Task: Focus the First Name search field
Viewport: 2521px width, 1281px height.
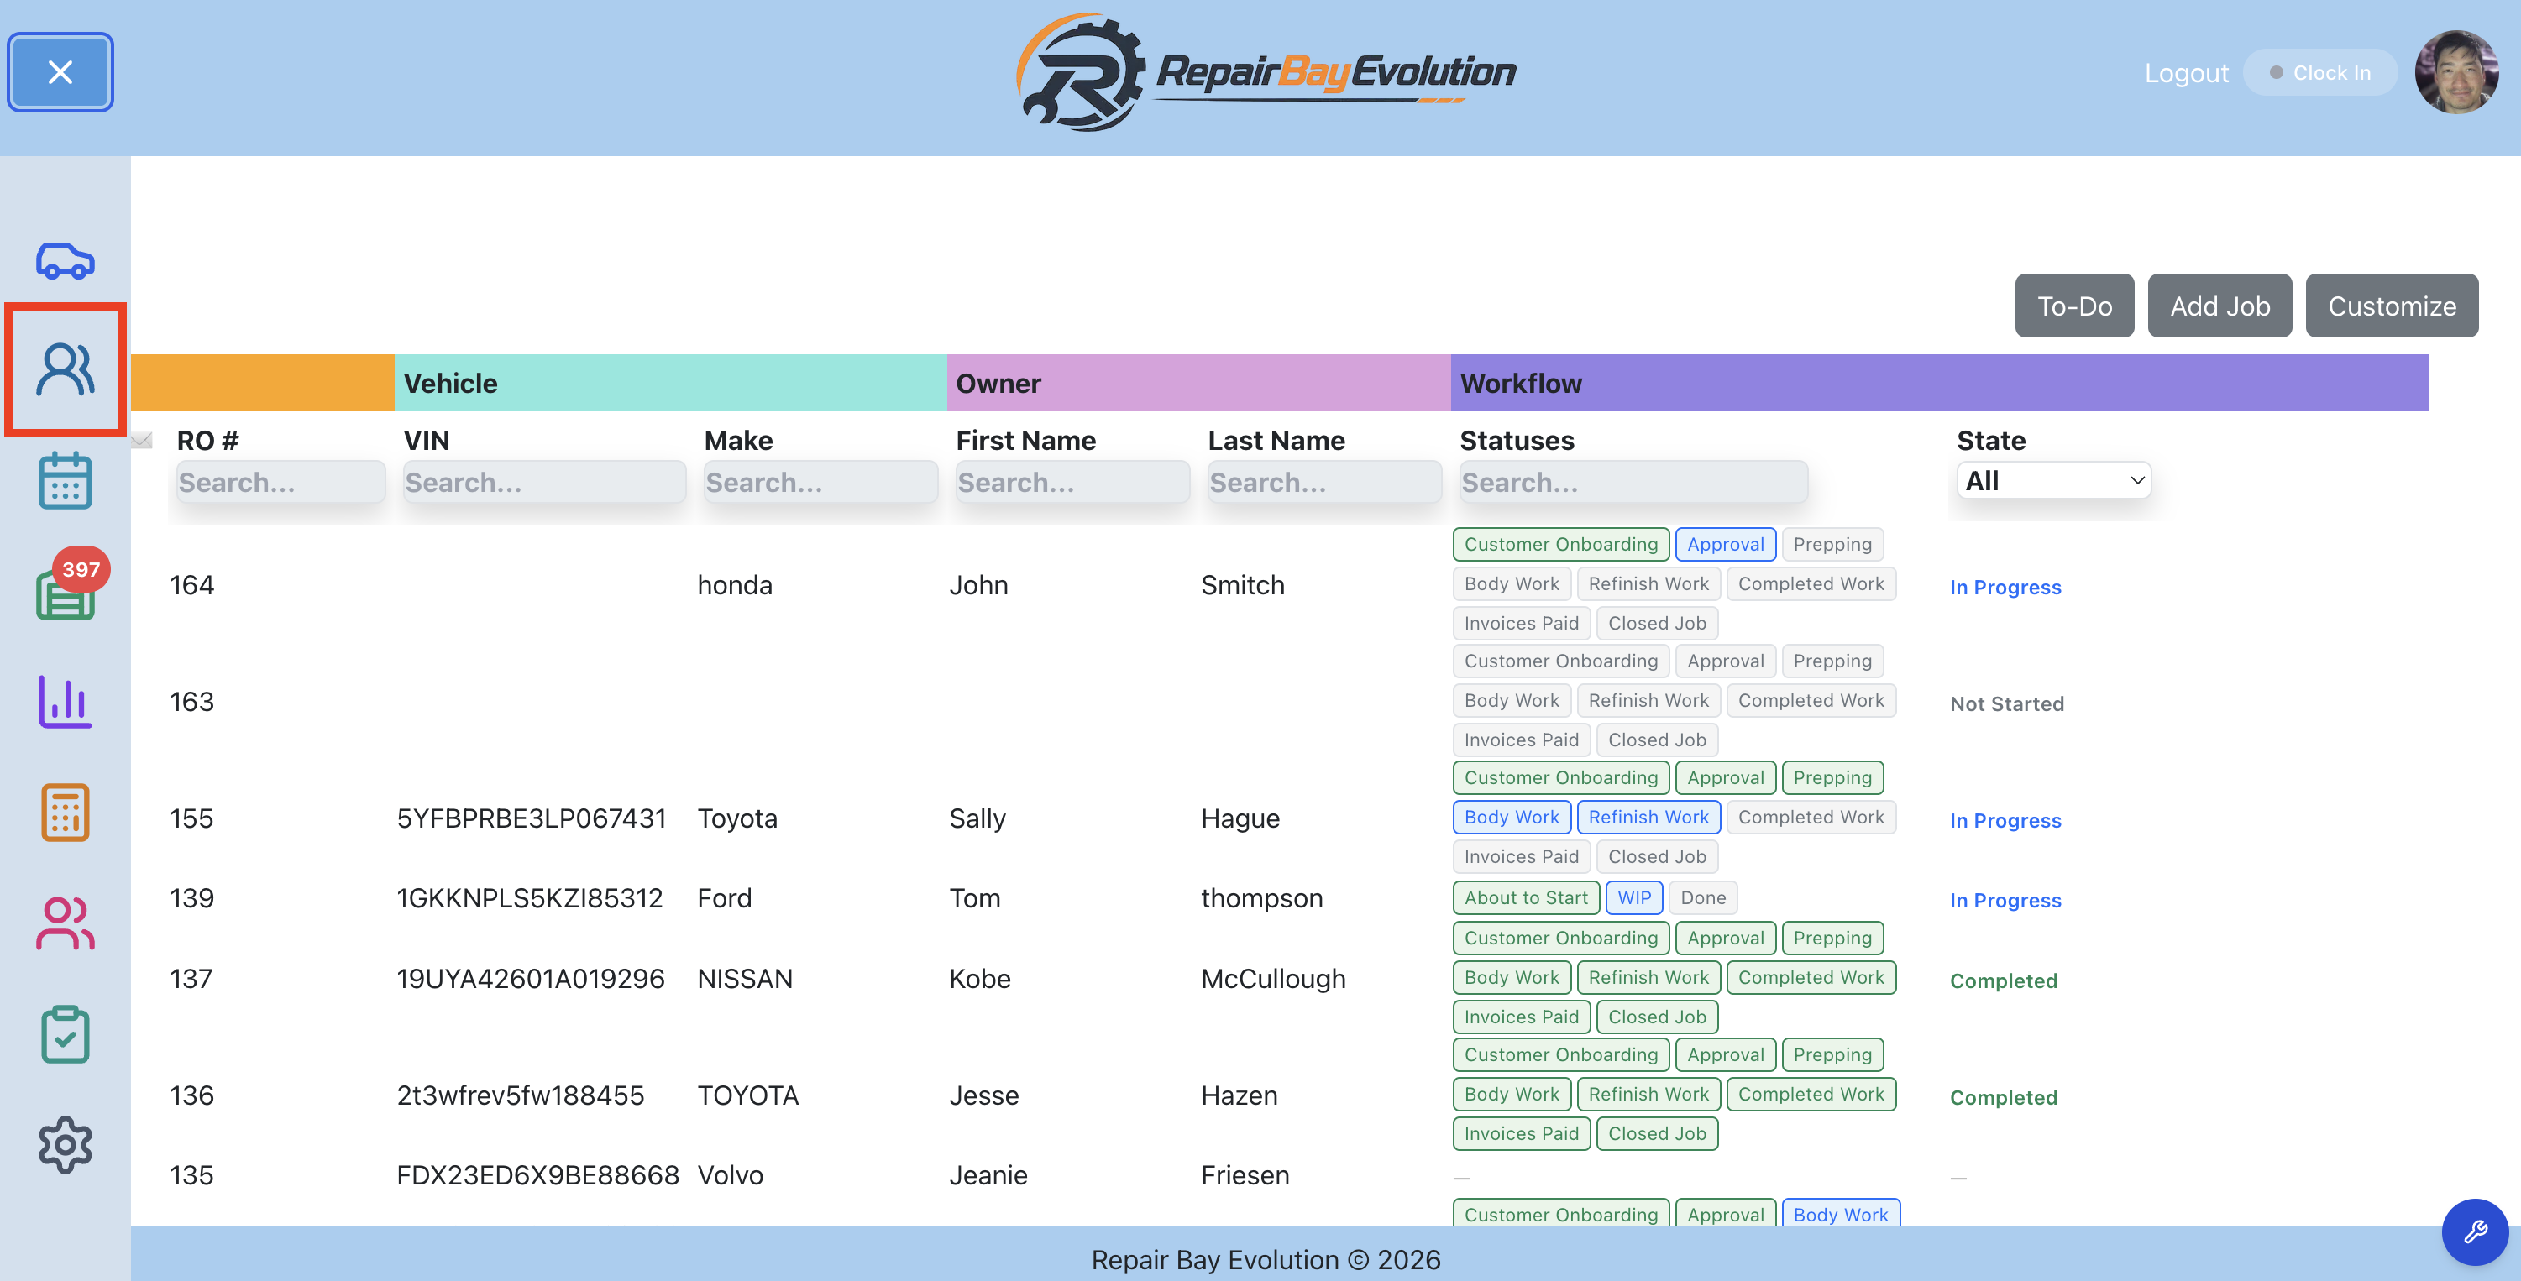Action: [x=1072, y=483]
